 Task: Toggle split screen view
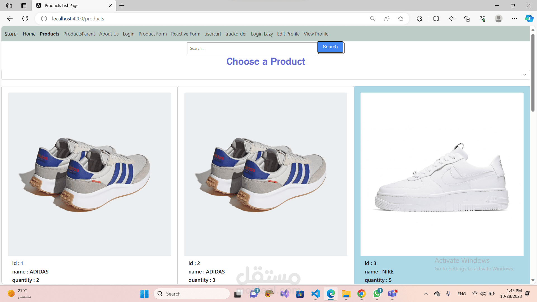click(x=436, y=19)
